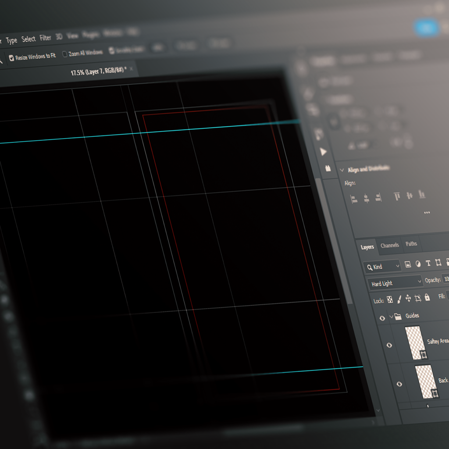Uncheck Resize Windows to Fit
This screenshot has height=449, width=449.
11,57
